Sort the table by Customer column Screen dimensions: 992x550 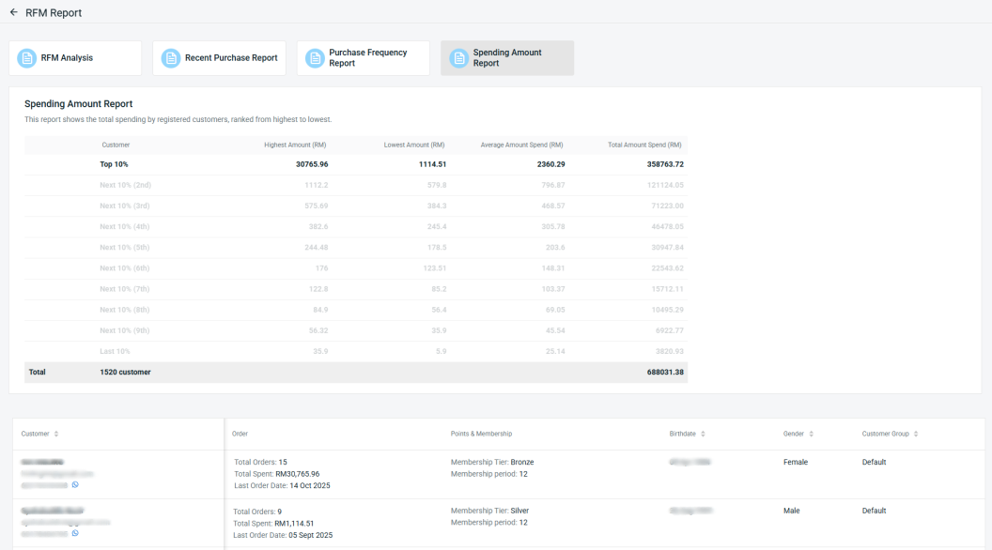pyautogui.click(x=56, y=434)
